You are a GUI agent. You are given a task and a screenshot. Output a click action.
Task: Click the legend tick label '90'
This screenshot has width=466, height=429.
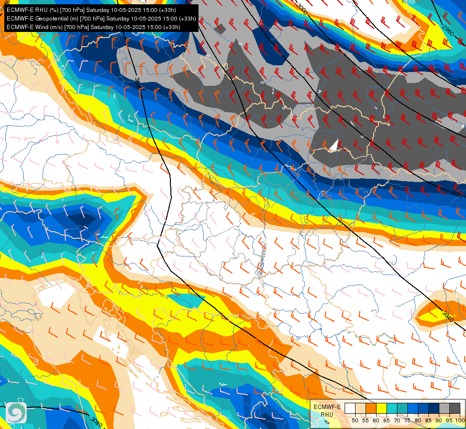point(439,420)
